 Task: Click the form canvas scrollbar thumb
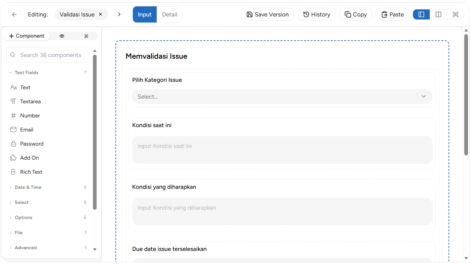pos(466,95)
